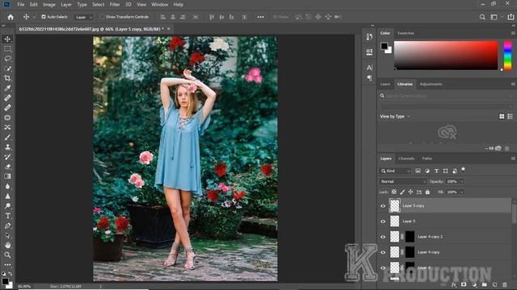Open the Filter menu
Image resolution: width=517 pixels, height=290 pixels.
click(x=115, y=5)
